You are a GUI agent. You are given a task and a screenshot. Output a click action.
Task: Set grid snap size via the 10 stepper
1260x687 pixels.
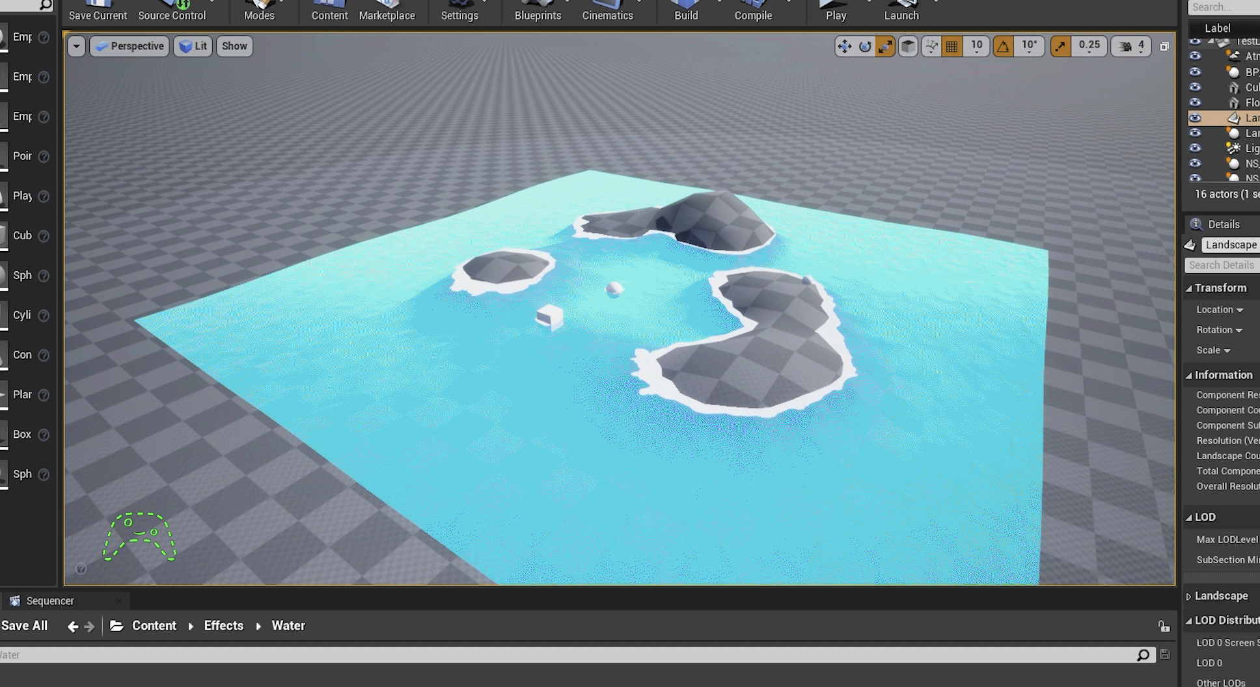[x=976, y=46]
